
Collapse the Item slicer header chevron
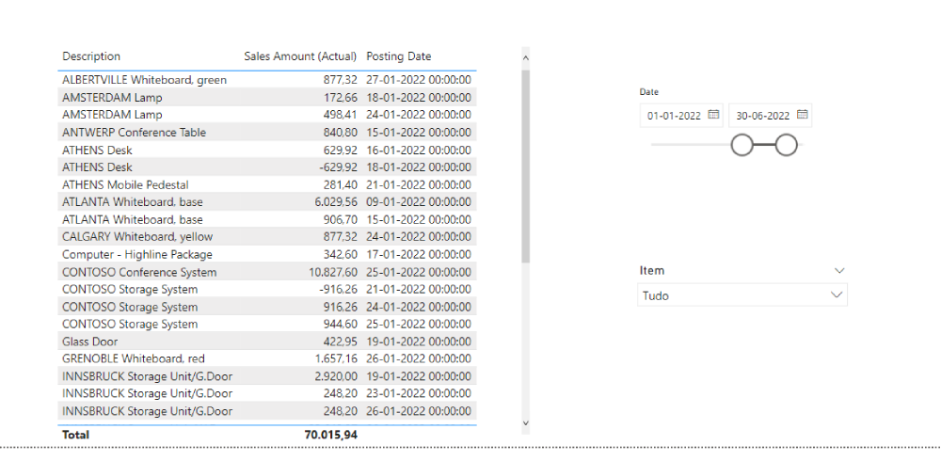point(839,271)
